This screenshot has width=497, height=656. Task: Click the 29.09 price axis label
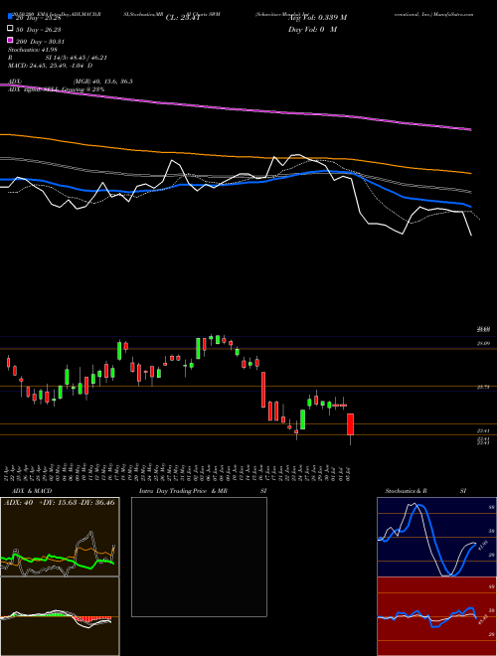click(x=483, y=343)
